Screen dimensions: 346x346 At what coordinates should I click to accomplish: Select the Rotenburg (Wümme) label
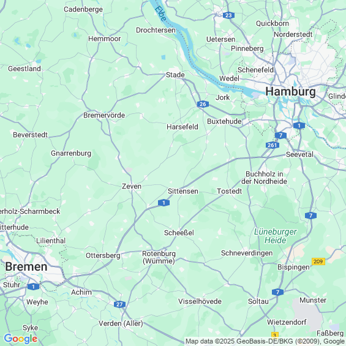tap(159, 257)
